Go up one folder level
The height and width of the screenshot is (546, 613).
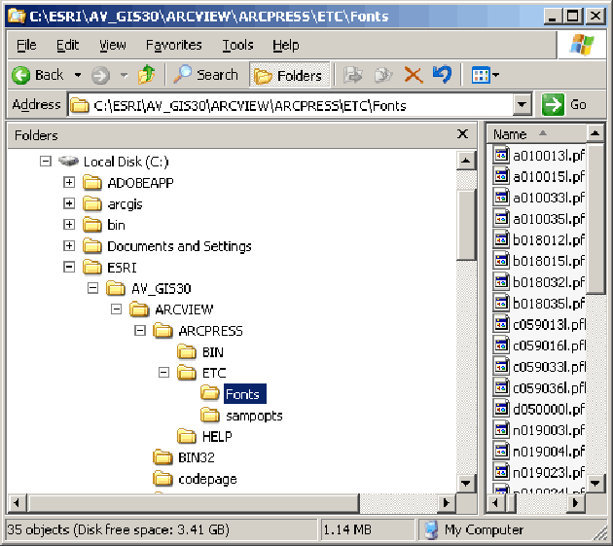coord(147,74)
